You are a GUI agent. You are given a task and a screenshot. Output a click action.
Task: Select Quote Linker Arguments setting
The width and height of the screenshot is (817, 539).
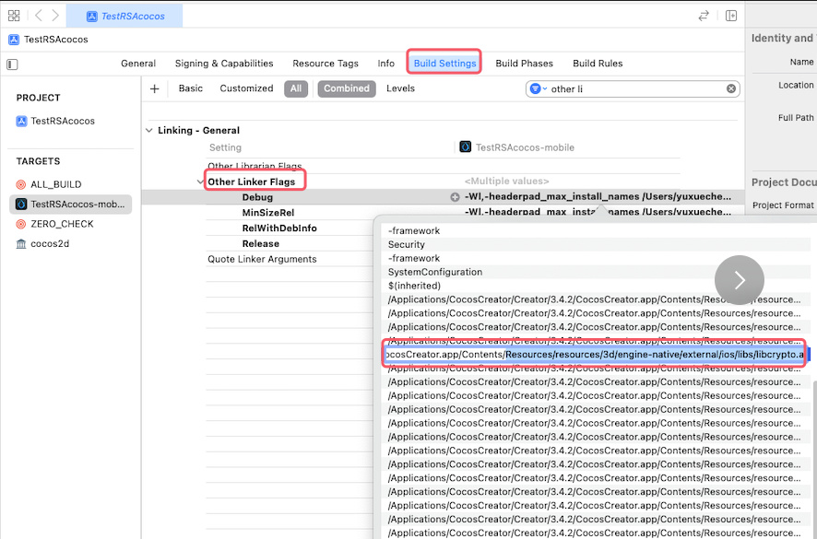[x=262, y=259]
